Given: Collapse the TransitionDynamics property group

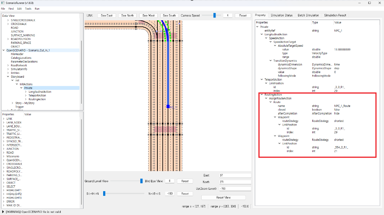Looking at the screenshot, I should point(270,61).
